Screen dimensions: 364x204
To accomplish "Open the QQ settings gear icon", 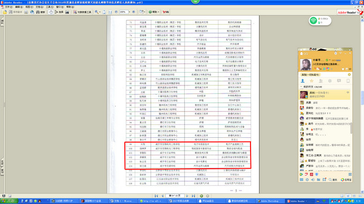I will click(307, 179).
